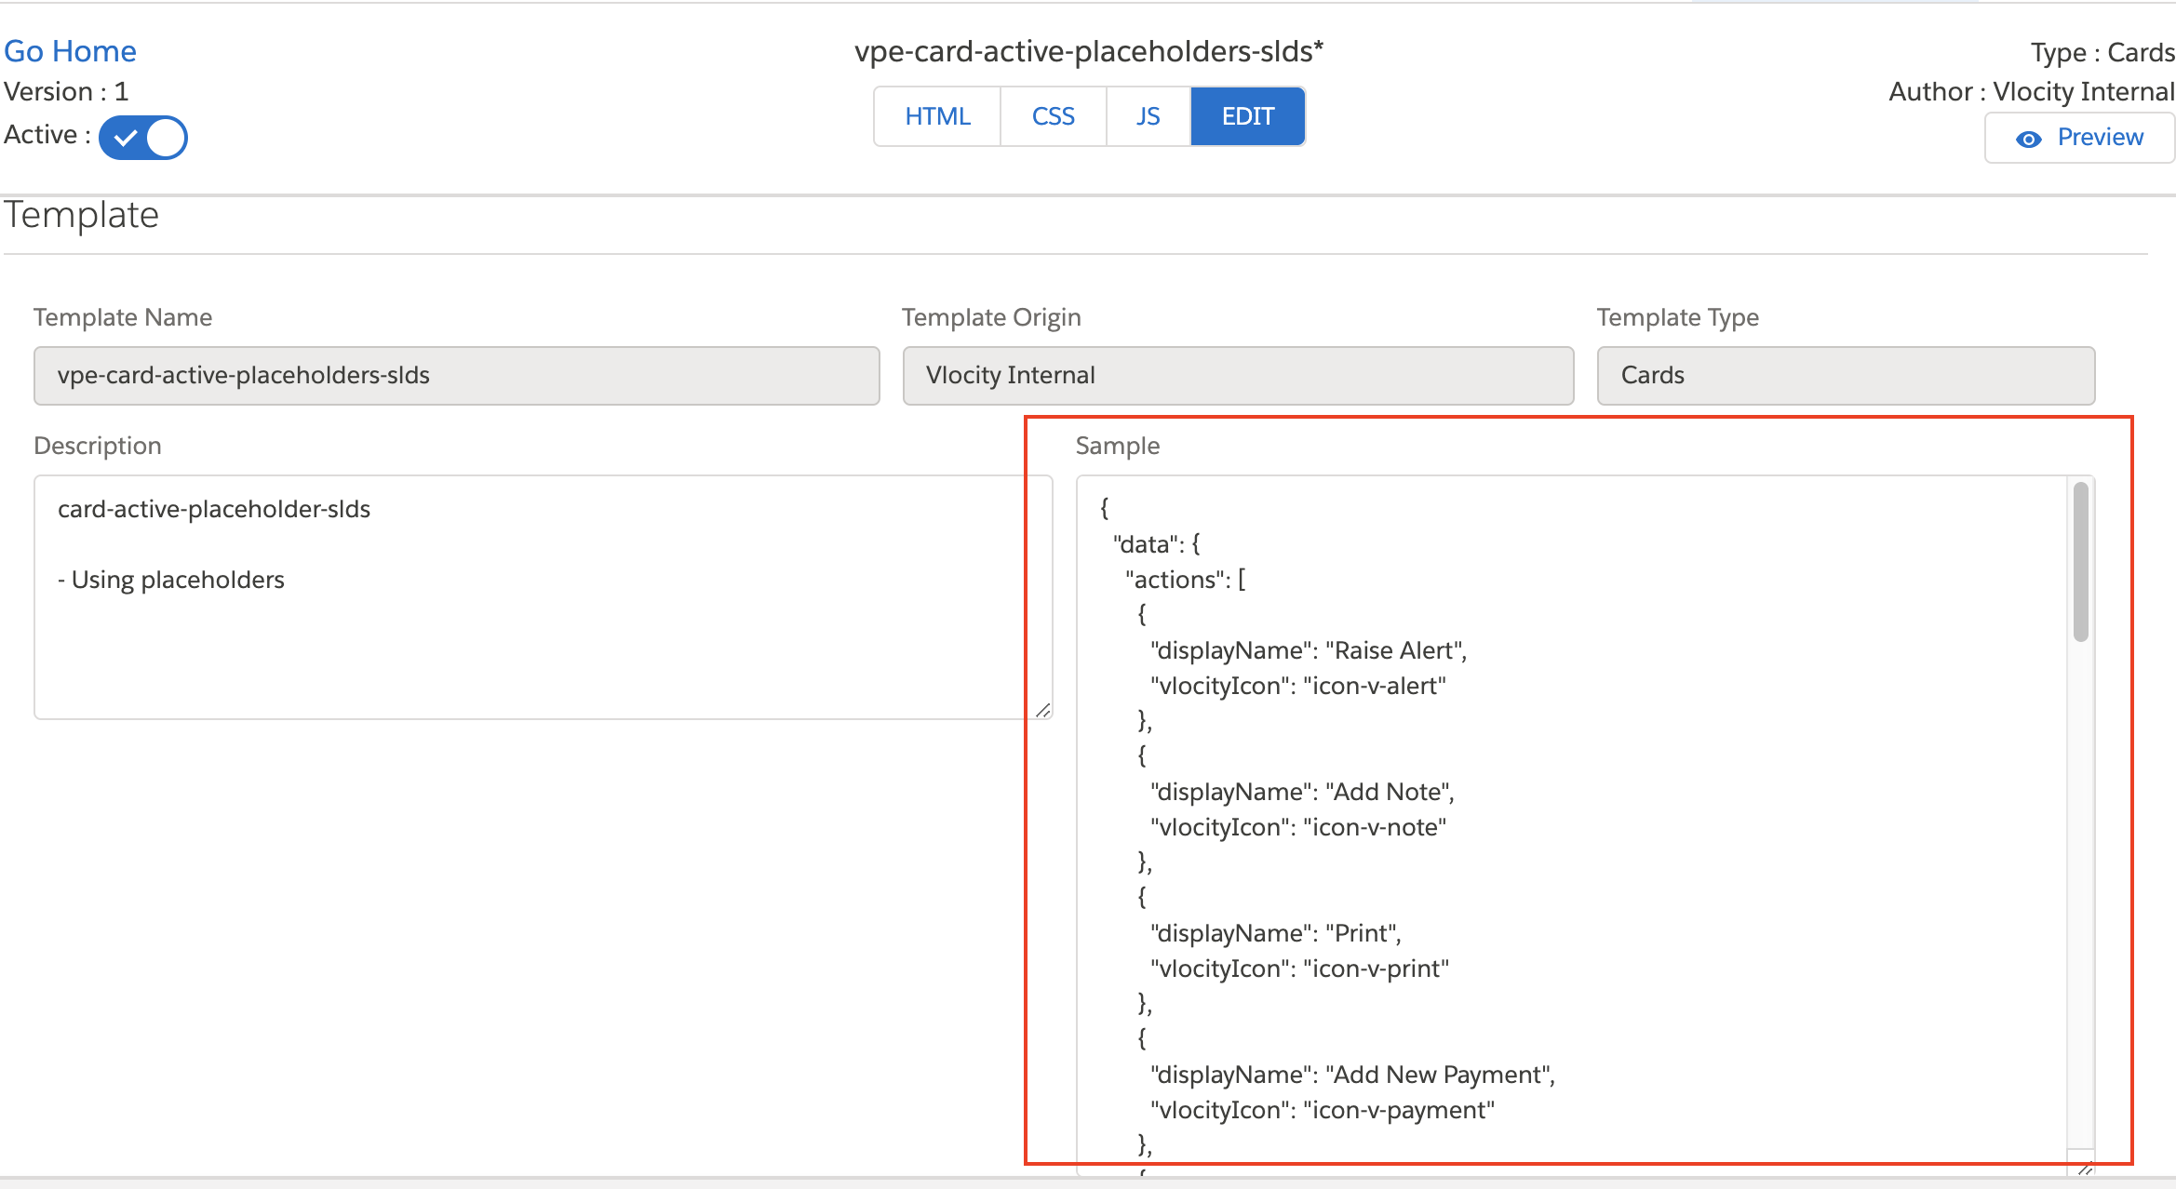The image size is (2176, 1189).
Task: Click the card-active-placeholder-slds description line
Action: pos(214,509)
